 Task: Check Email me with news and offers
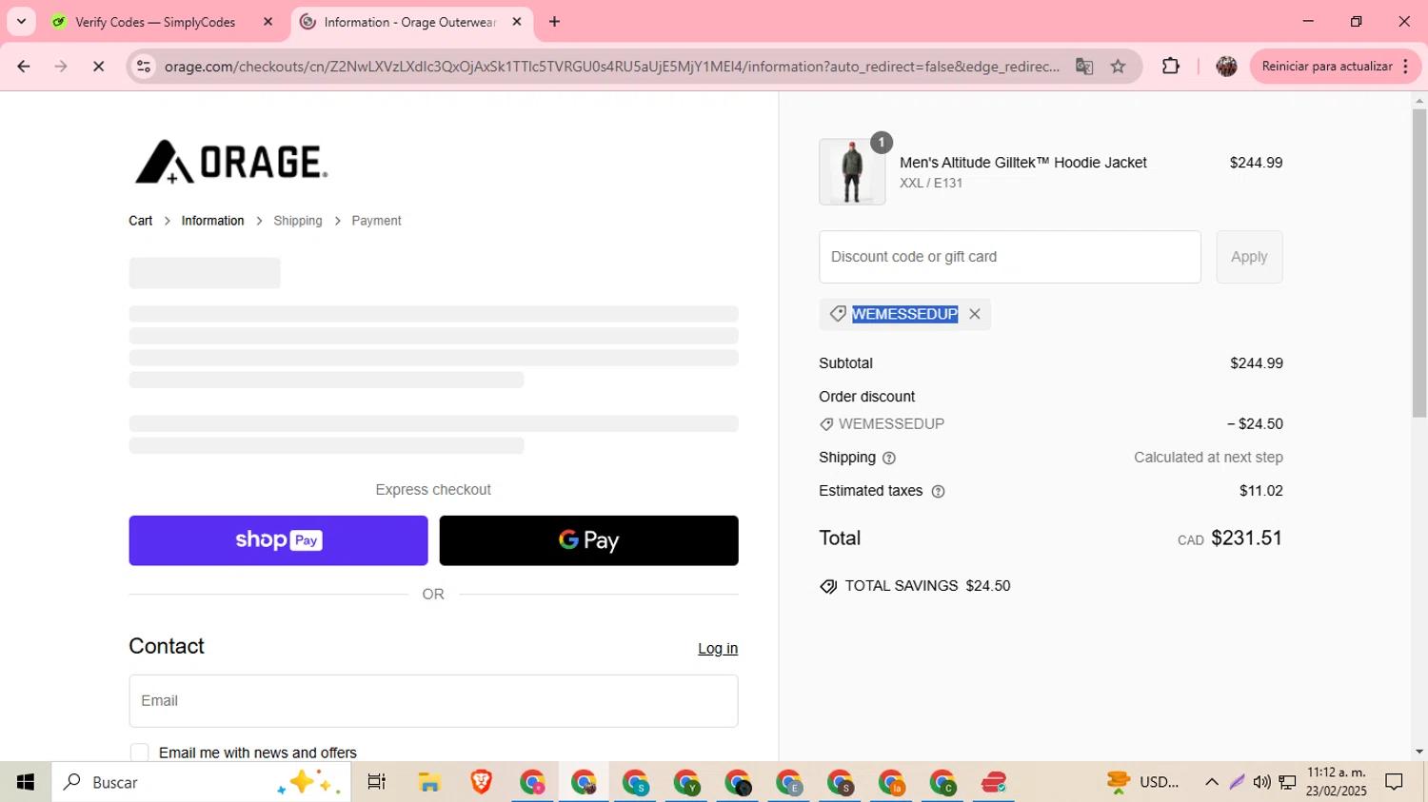(139, 753)
